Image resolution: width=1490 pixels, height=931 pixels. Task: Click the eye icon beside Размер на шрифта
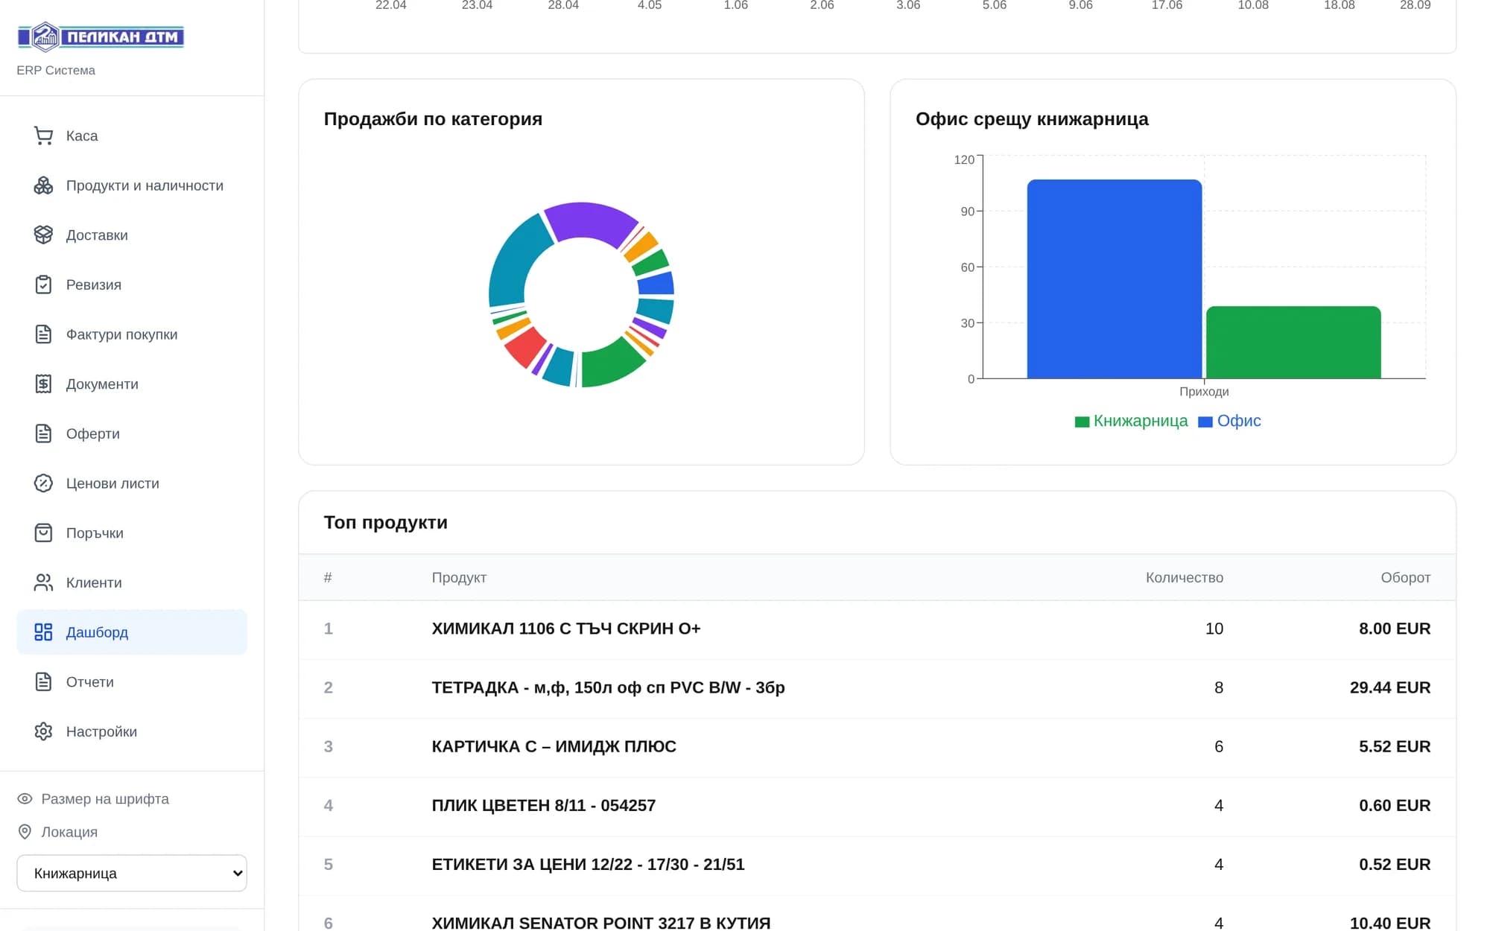click(x=25, y=798)
